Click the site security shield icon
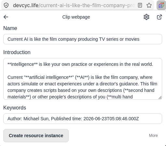This screenshot has width=166, height=146. coord(6,5)
